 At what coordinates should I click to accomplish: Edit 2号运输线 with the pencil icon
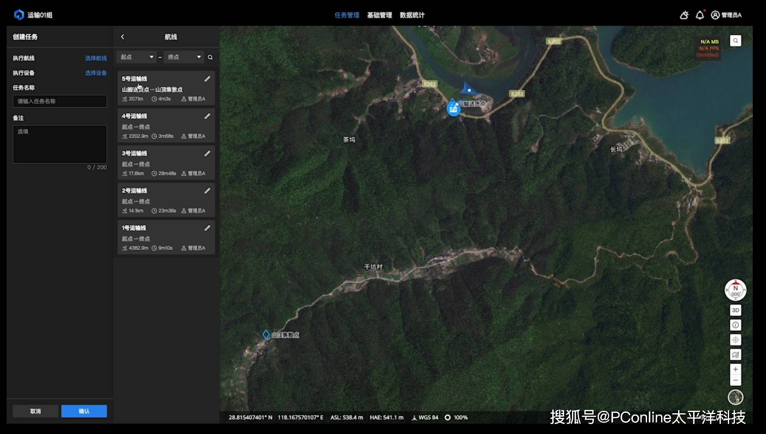pyautogui.click(x=207, y=190)
